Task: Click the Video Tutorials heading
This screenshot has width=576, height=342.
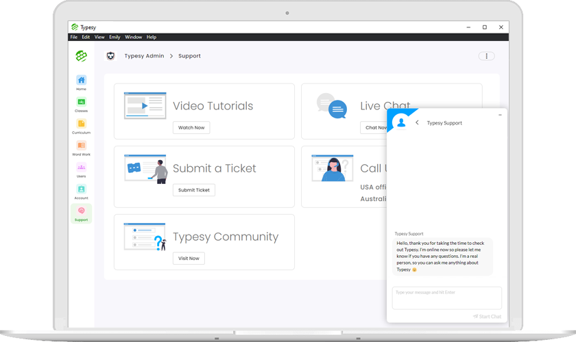Action: pyautogui.click(x=213, y=106)
